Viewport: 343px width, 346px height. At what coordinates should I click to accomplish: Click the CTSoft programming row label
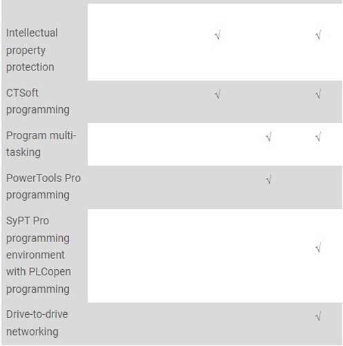(38, 102)
